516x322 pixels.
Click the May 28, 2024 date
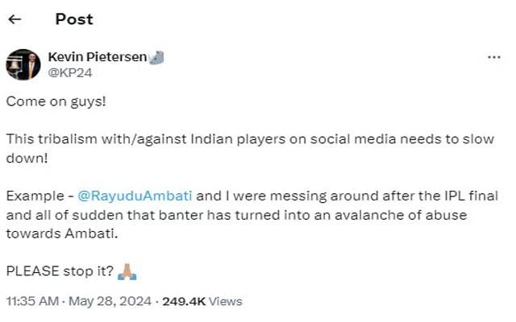coord(110,301)
